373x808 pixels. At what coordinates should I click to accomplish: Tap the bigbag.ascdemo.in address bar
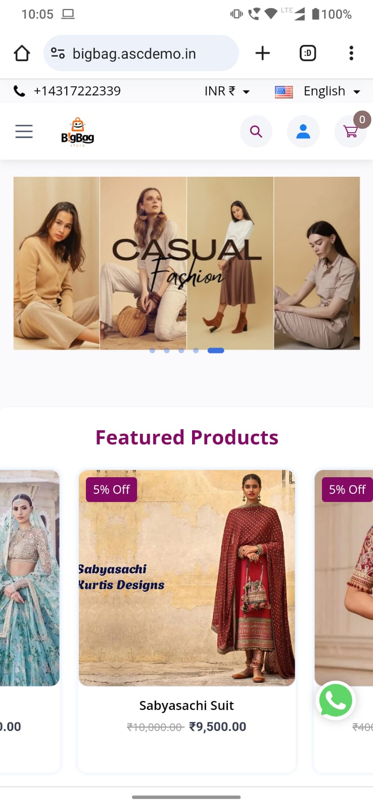(141, 53)
